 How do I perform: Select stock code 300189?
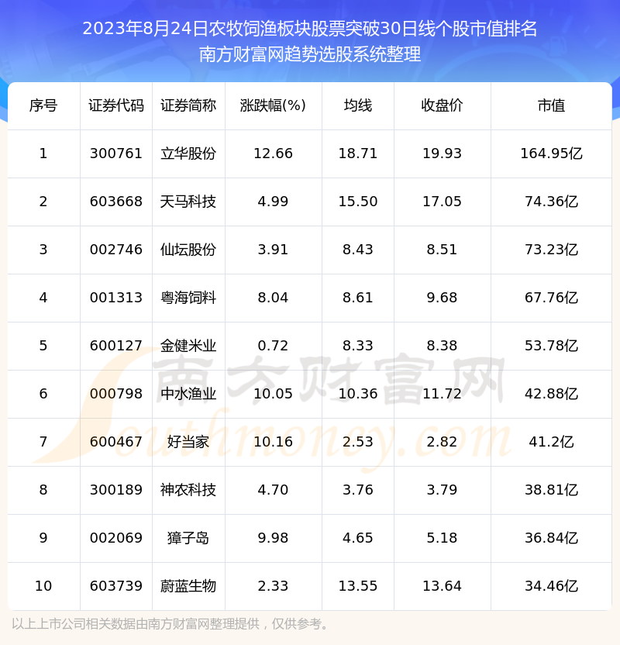(x=116, y=490)
